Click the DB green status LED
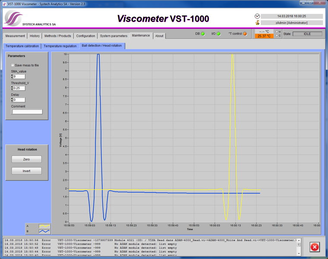The width and height of the screenshot is (328, 259). pyautogui.click(x=203, y=34)
